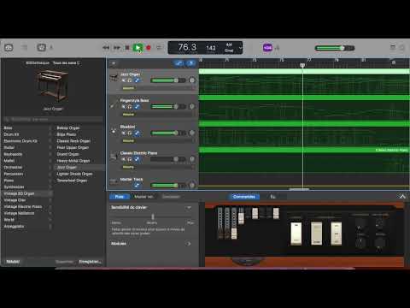Screen dimensions: 410x308
Task: Collapse the Sensibilité de clavier section
Action: point(189,208)
